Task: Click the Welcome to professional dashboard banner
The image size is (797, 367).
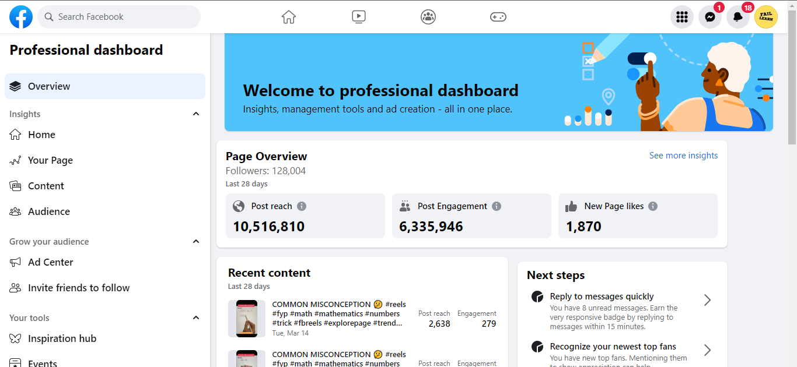Action: point(499,82)
